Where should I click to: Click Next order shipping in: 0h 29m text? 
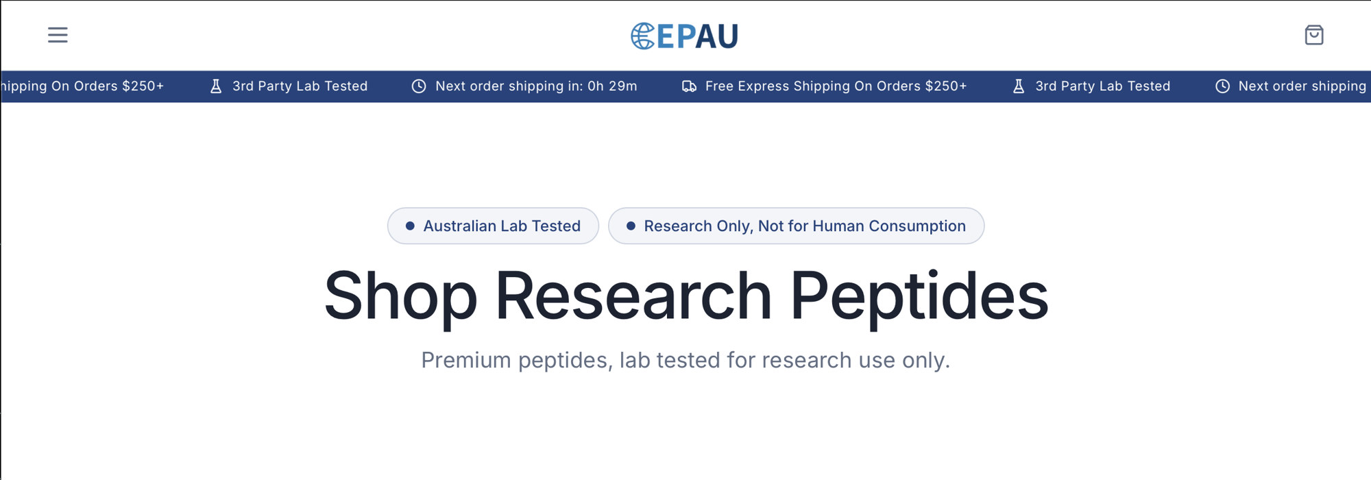[x=536, y=86]
